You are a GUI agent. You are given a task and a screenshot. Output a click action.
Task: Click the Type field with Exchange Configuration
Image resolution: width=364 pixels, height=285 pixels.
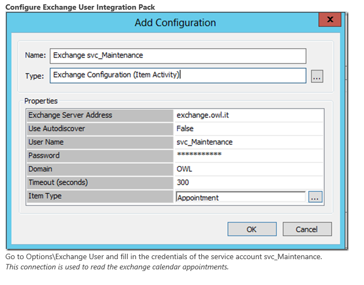(178, 75)
